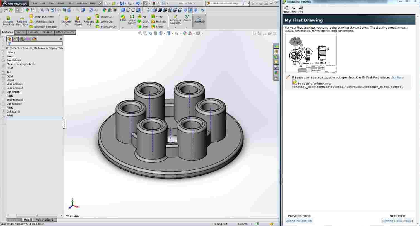The width and height of the screenshot is (420, 226).
Task: Click the Mirror feature tool
Action: [x=157, y=27]
